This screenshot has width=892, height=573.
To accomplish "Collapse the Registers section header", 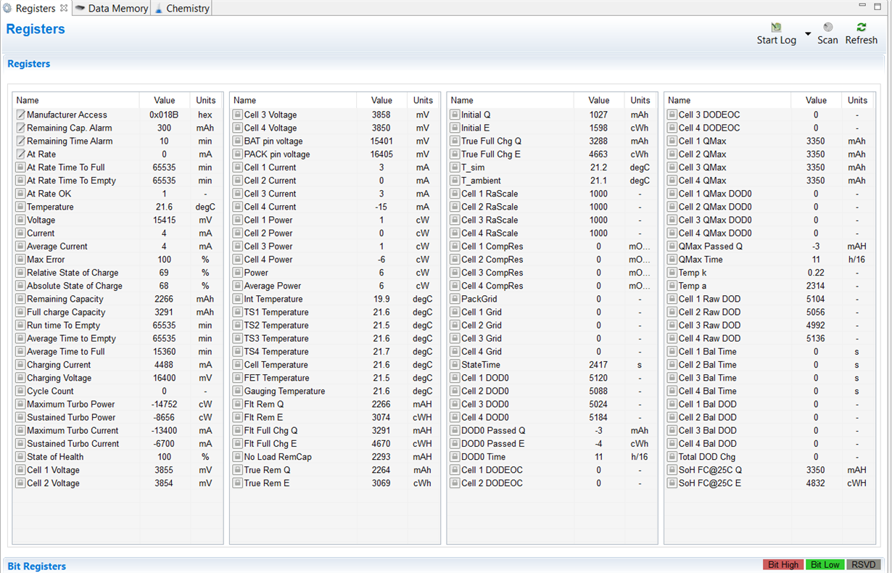I will (28, 64).
